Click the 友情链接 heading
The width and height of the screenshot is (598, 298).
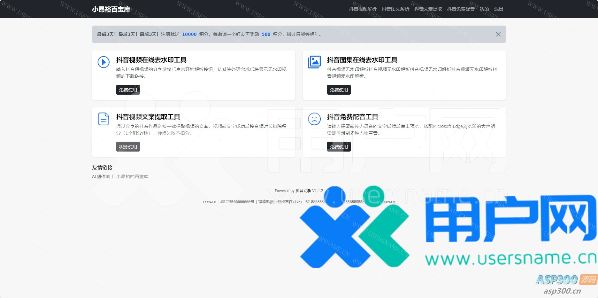point(102,168)
